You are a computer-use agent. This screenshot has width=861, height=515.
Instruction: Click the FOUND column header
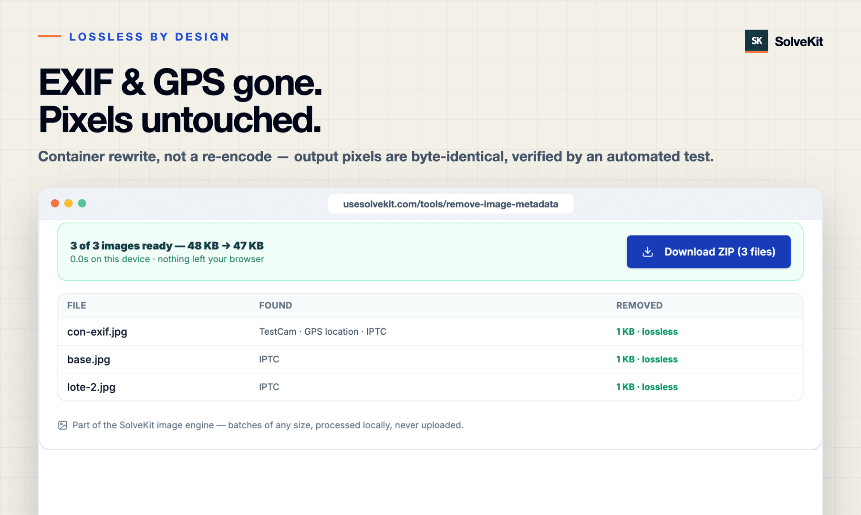(x=275, y=306)
